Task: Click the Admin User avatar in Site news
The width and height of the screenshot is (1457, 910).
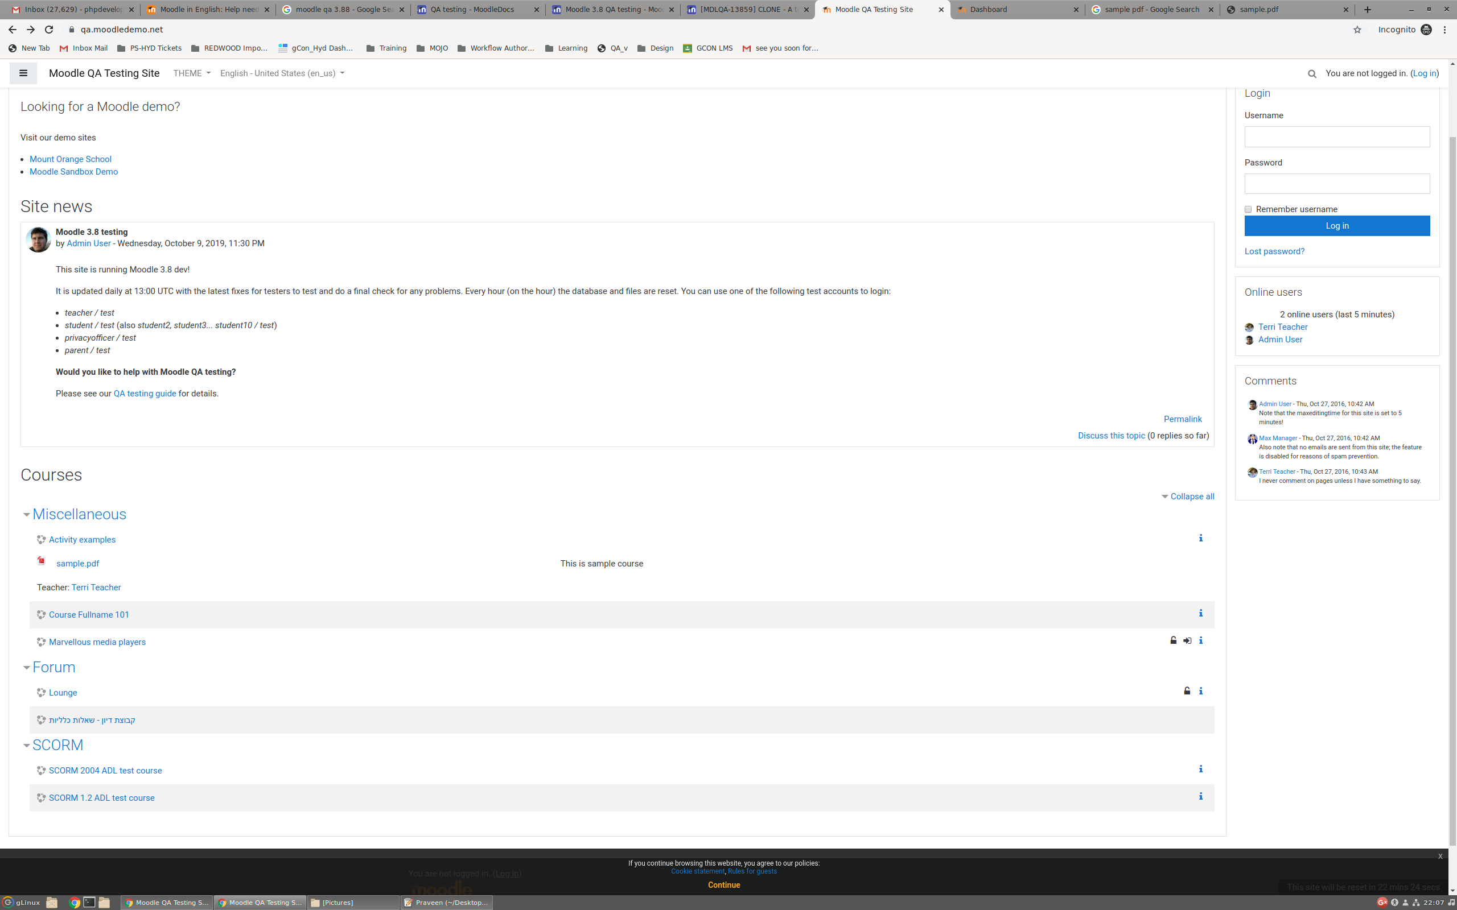Action: [x=38, y=239]
